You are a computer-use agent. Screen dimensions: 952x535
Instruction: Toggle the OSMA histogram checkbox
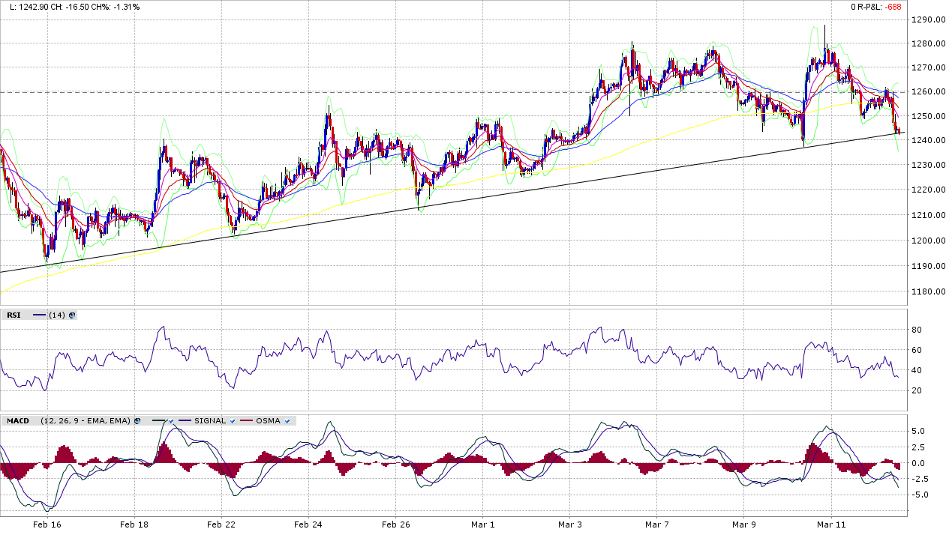pyautogui.click(x=287, y=421)
